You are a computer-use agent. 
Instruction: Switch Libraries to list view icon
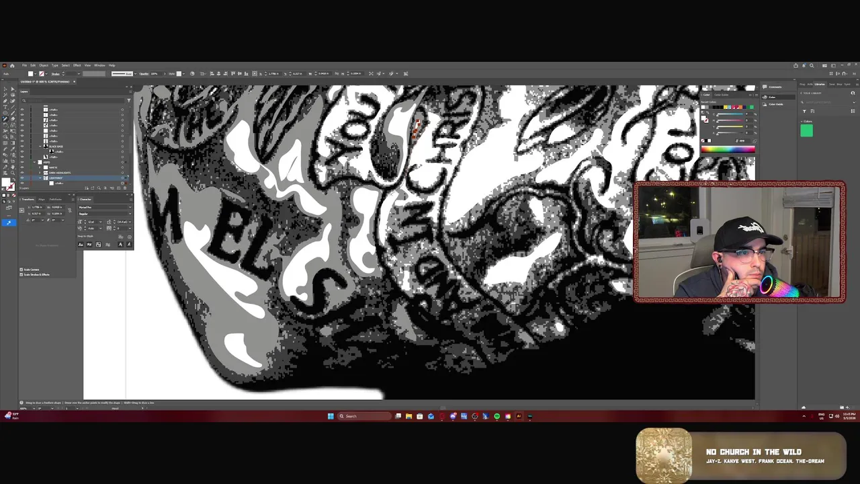tap(853, 111)
